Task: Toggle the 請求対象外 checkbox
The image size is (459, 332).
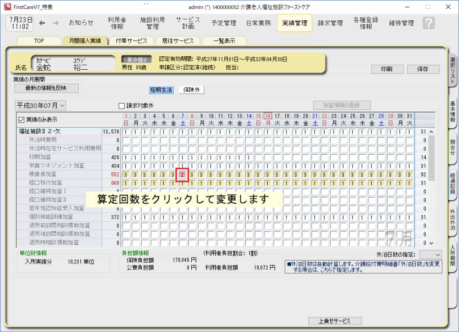Action: tap(121, 105)
